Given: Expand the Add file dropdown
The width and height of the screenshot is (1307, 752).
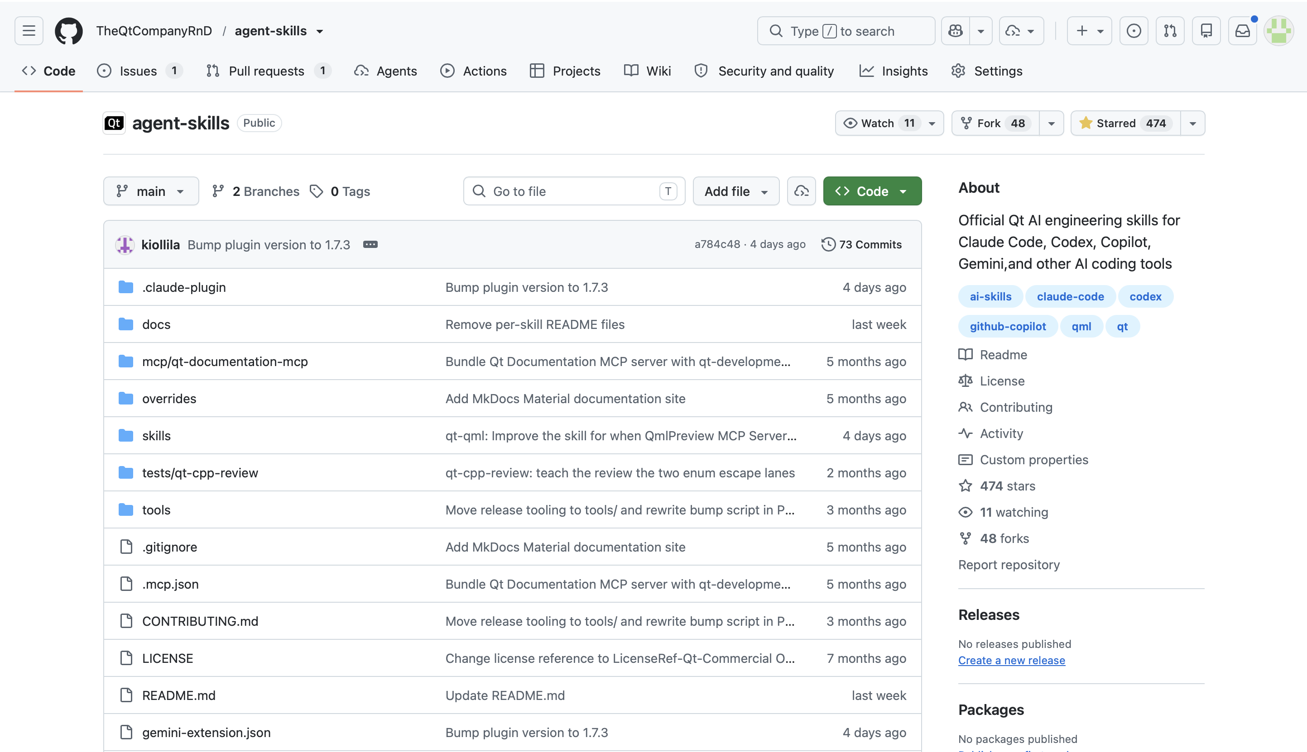Looking at the screenshot, I should pos(736,191).
